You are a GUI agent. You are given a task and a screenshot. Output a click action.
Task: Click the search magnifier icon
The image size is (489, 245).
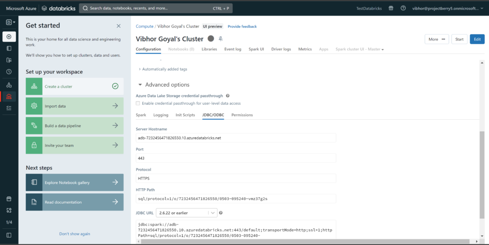pyautogui.click(x=85, y=9)
